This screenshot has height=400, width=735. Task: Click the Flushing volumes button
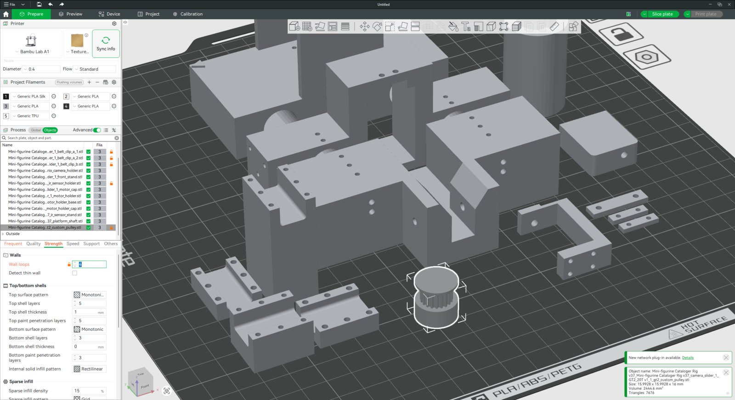point(69,82)
